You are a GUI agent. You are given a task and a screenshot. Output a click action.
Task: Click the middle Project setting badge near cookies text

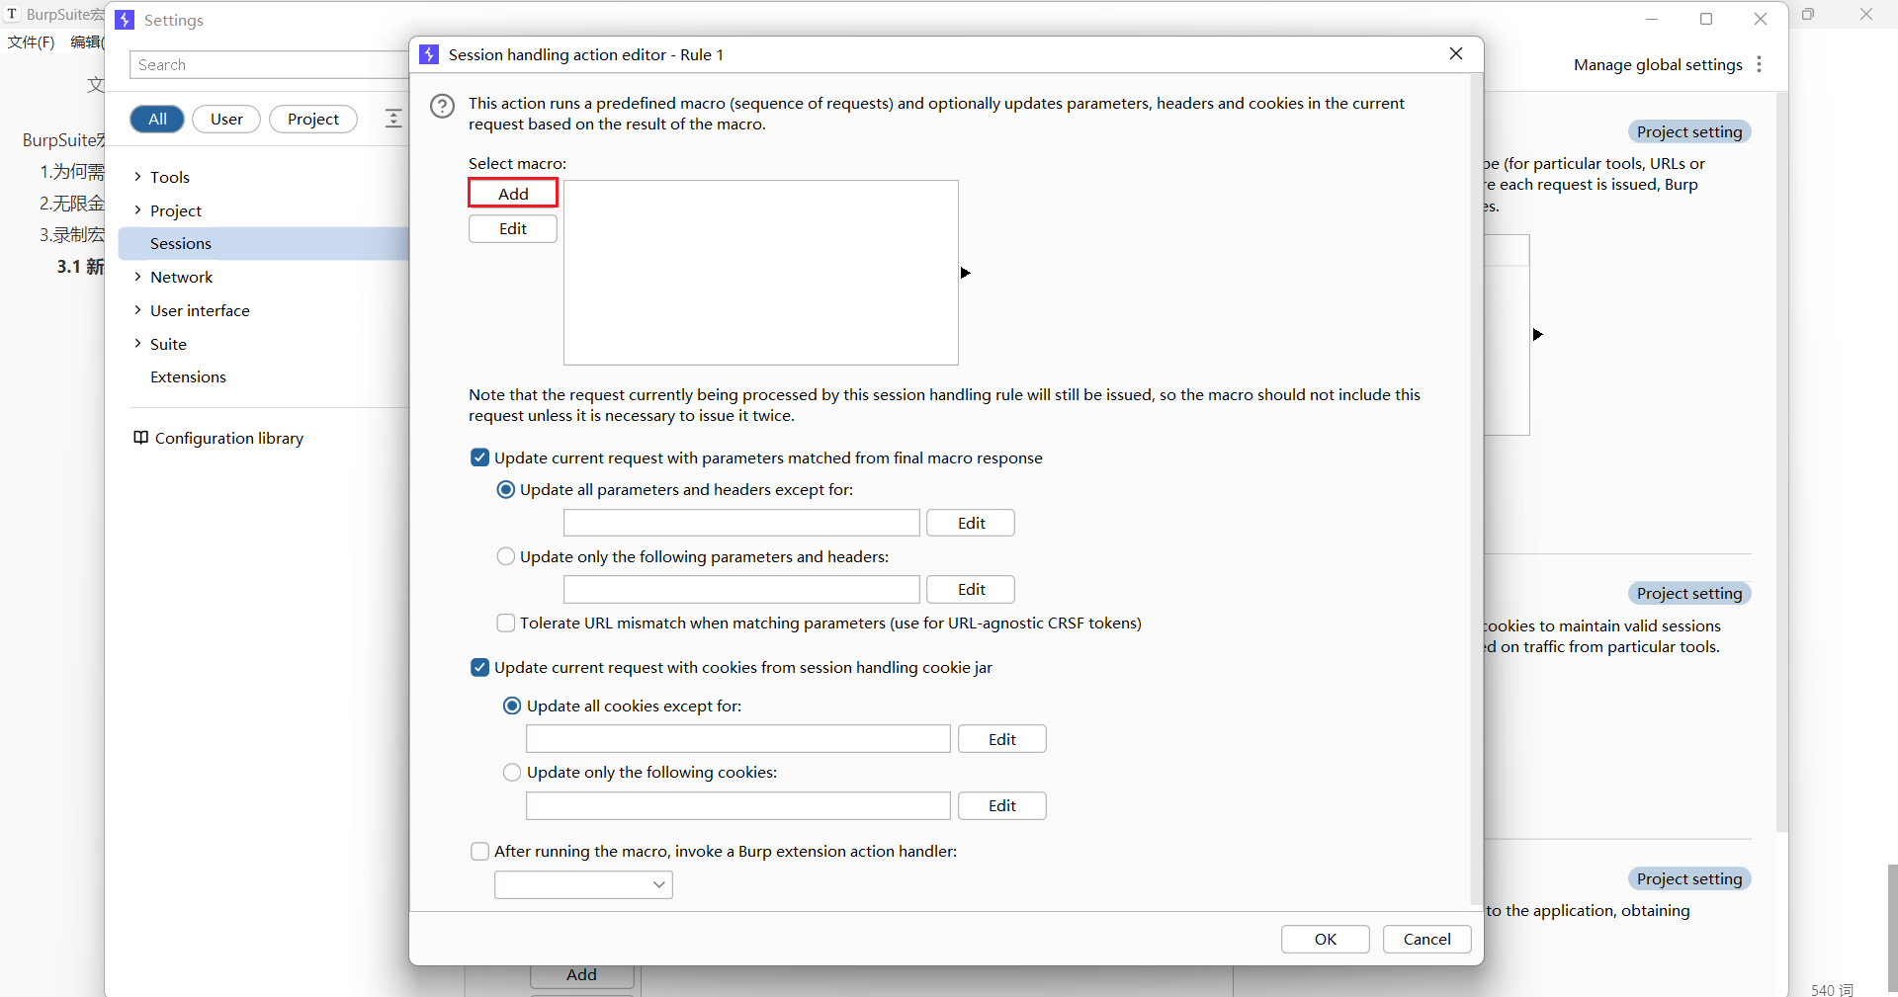pyautogui.click(x=1689, y=593)
